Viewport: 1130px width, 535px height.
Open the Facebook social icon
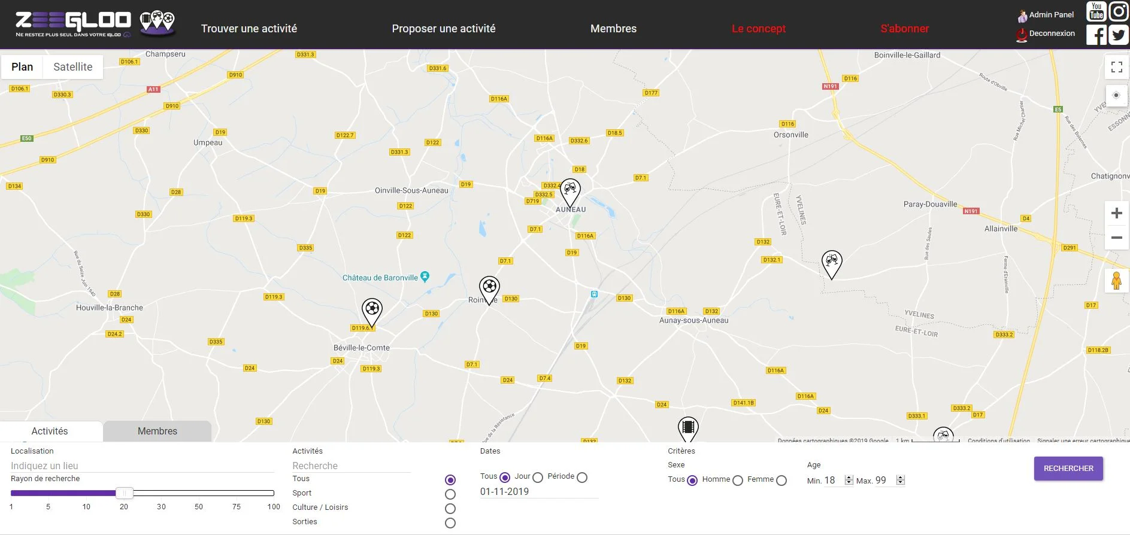click(1096, 35)
